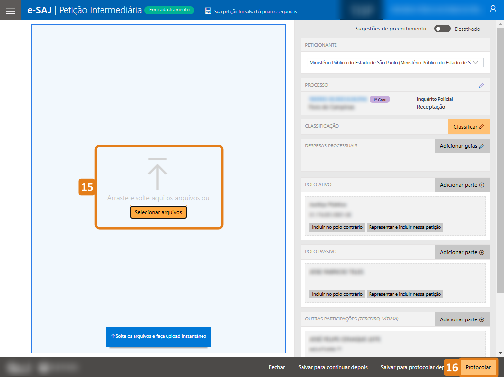Click Selecionar arquivos button
Viewport: 504px width, 377px height.
pos(158,212)
